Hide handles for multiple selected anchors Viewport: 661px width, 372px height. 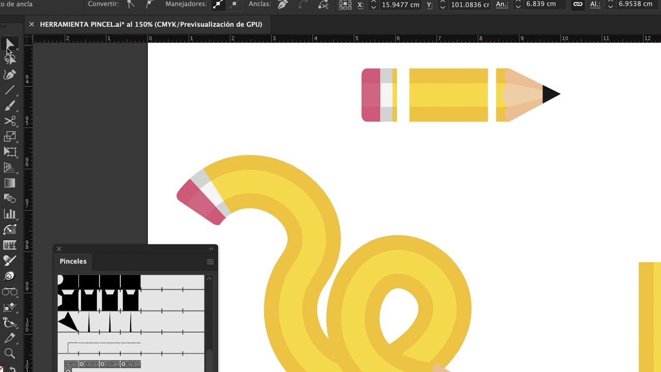(233, 4)
